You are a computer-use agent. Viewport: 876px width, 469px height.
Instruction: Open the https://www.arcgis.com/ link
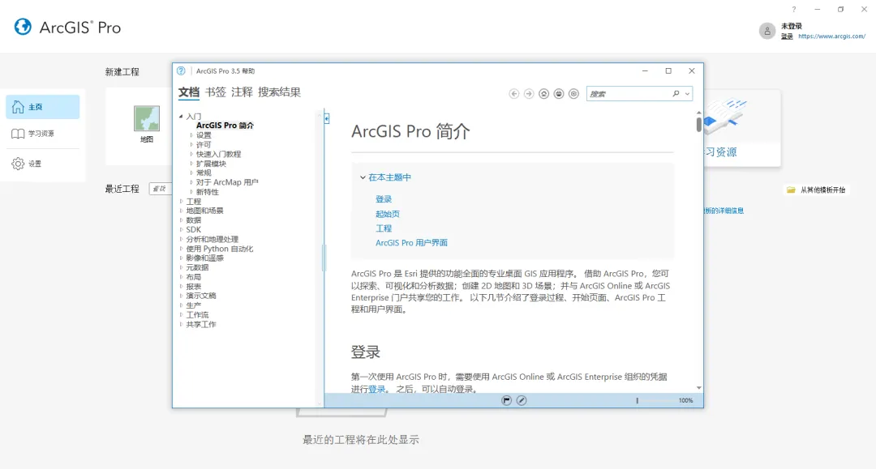(831, 36)
